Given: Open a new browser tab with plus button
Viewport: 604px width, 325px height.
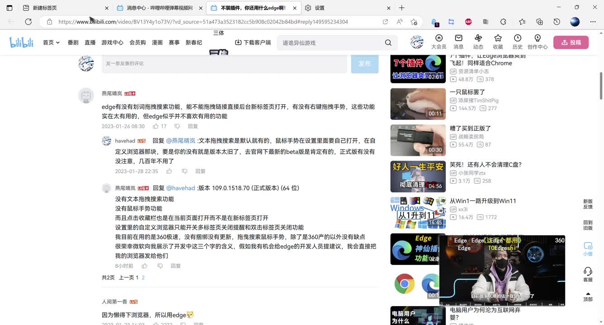Looking at the screenshot, I should pos(401,8).
